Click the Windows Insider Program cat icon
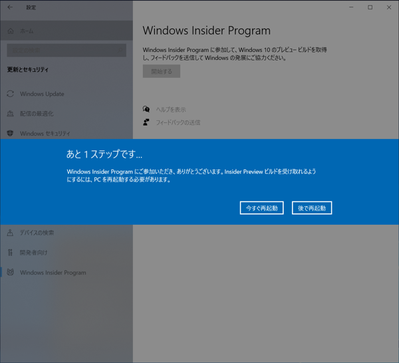The height and width of the screenshot is (363, 399). [x=10, y=272]
